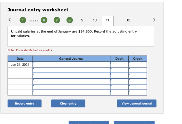Select fifth row General Journal account field
182x124 pixels.
point(71,87)
